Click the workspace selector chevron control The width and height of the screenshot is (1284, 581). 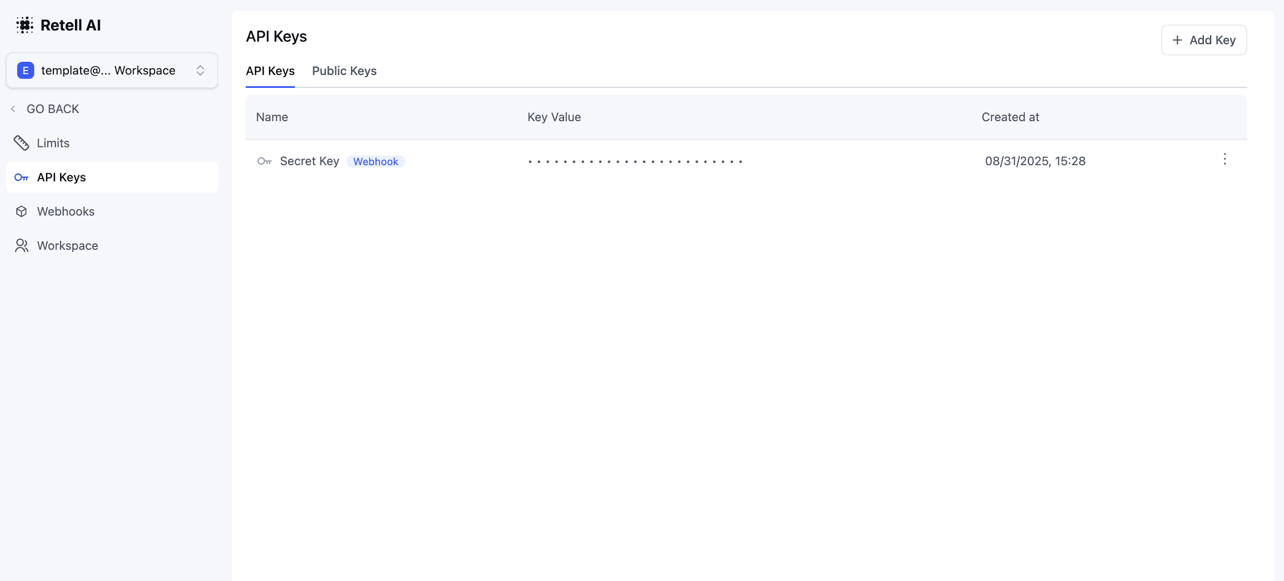click(200, 70)
